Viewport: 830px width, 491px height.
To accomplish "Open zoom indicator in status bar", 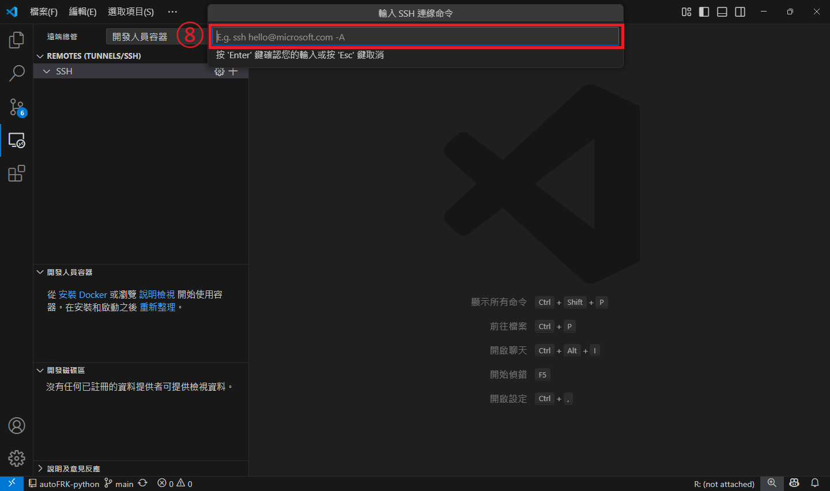I will coord(772,484).
